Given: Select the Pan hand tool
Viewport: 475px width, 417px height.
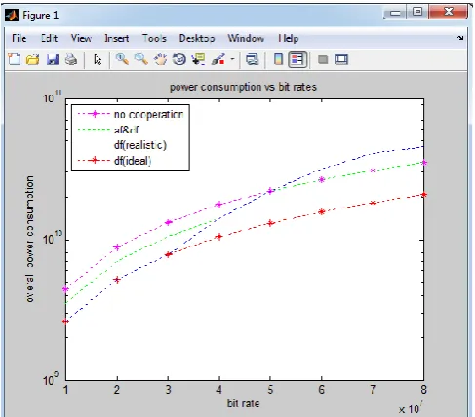Looking at the screenshot, I should click(160, 59).
